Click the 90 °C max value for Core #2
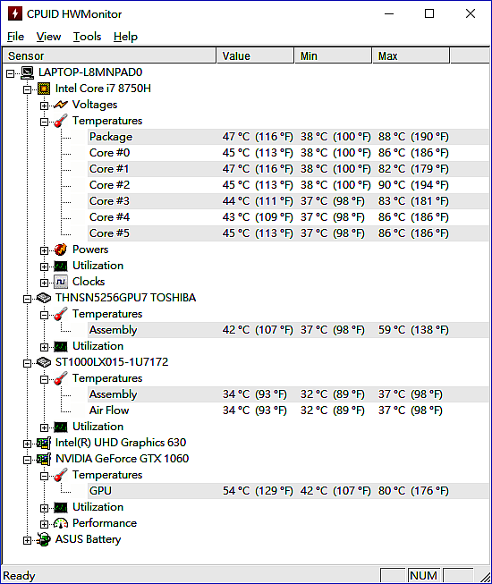492x584 pixels. [413, 185]
